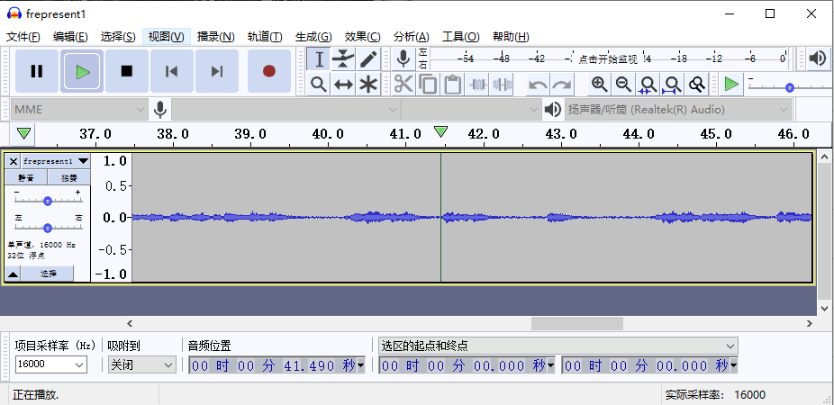The height and width of the screenshot is (405, 834).
Task: Click the timeline pinned play head button
Action: (x=23, y=134)
